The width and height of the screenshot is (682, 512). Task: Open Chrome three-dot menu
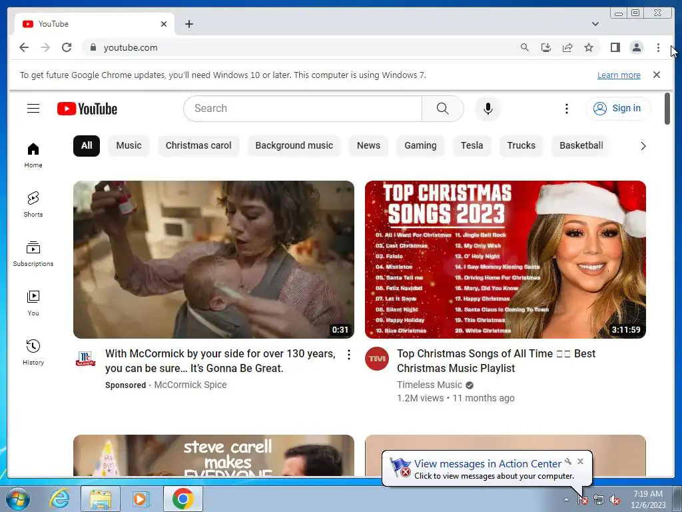[x=658, y=47]
